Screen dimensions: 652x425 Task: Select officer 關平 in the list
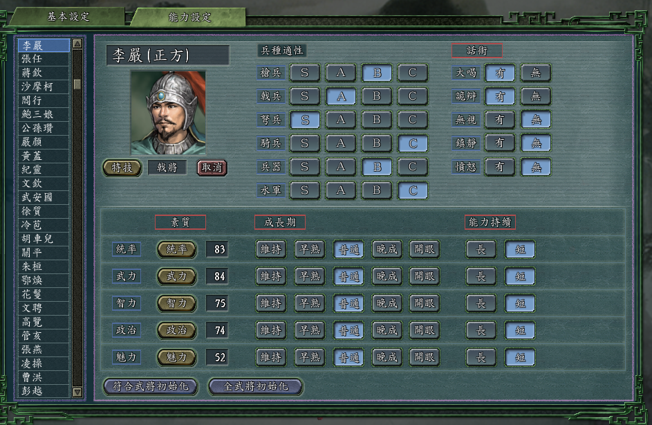(44, 253)
